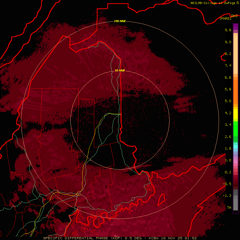The width and height of the screenshot is (240, 240).
Task: Click the bright green band of the color bar
Action: (235, 129)
